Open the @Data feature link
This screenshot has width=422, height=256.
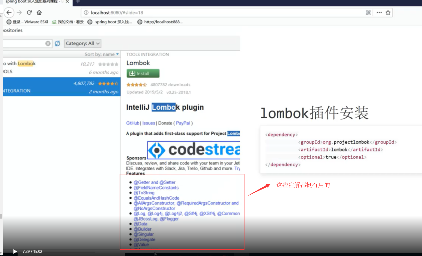[x=140, y=224]
